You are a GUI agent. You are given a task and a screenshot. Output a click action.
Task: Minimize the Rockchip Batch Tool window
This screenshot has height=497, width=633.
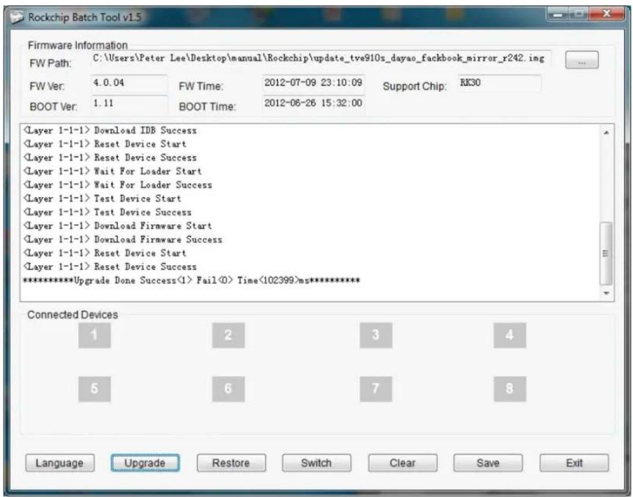[x=559, y=14]
